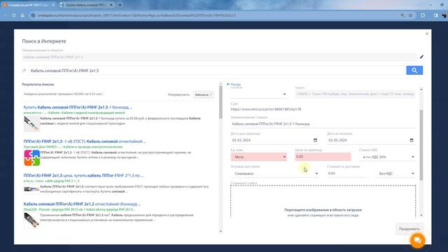Switch to the Спецификация browser tab
The width and height of the screenshot is (448, 252).
click(28, 5)
